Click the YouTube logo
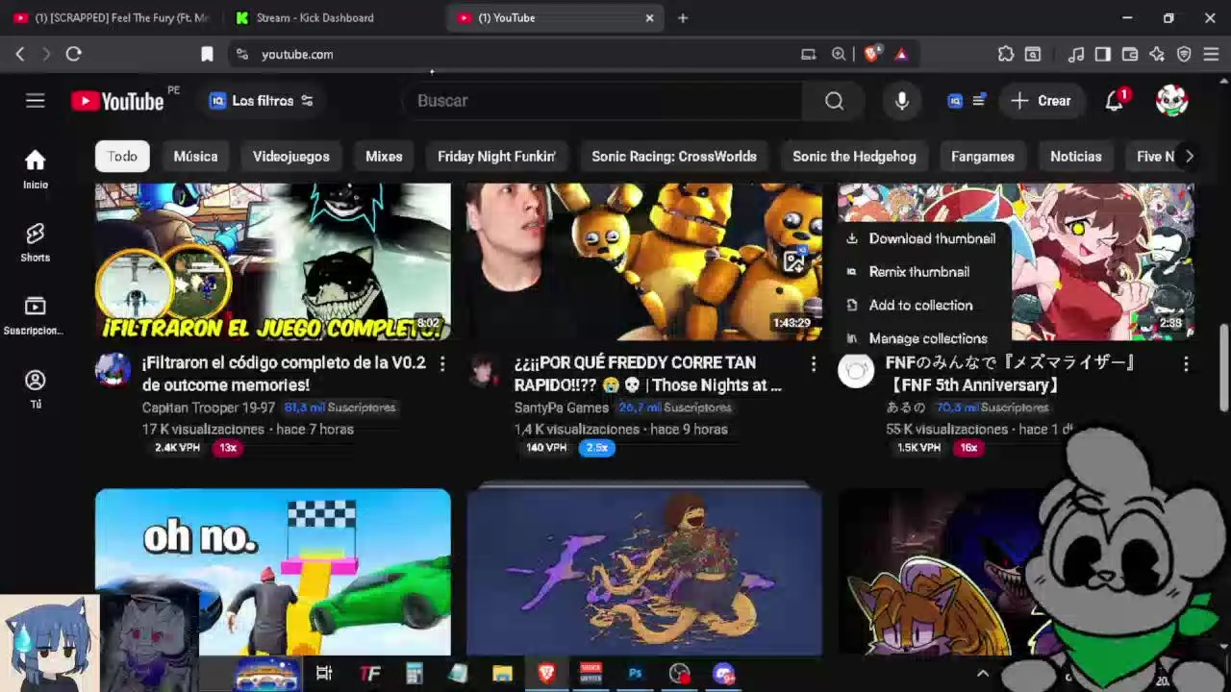The height and width of the screenshot is (692, 1231). [117, 101]
